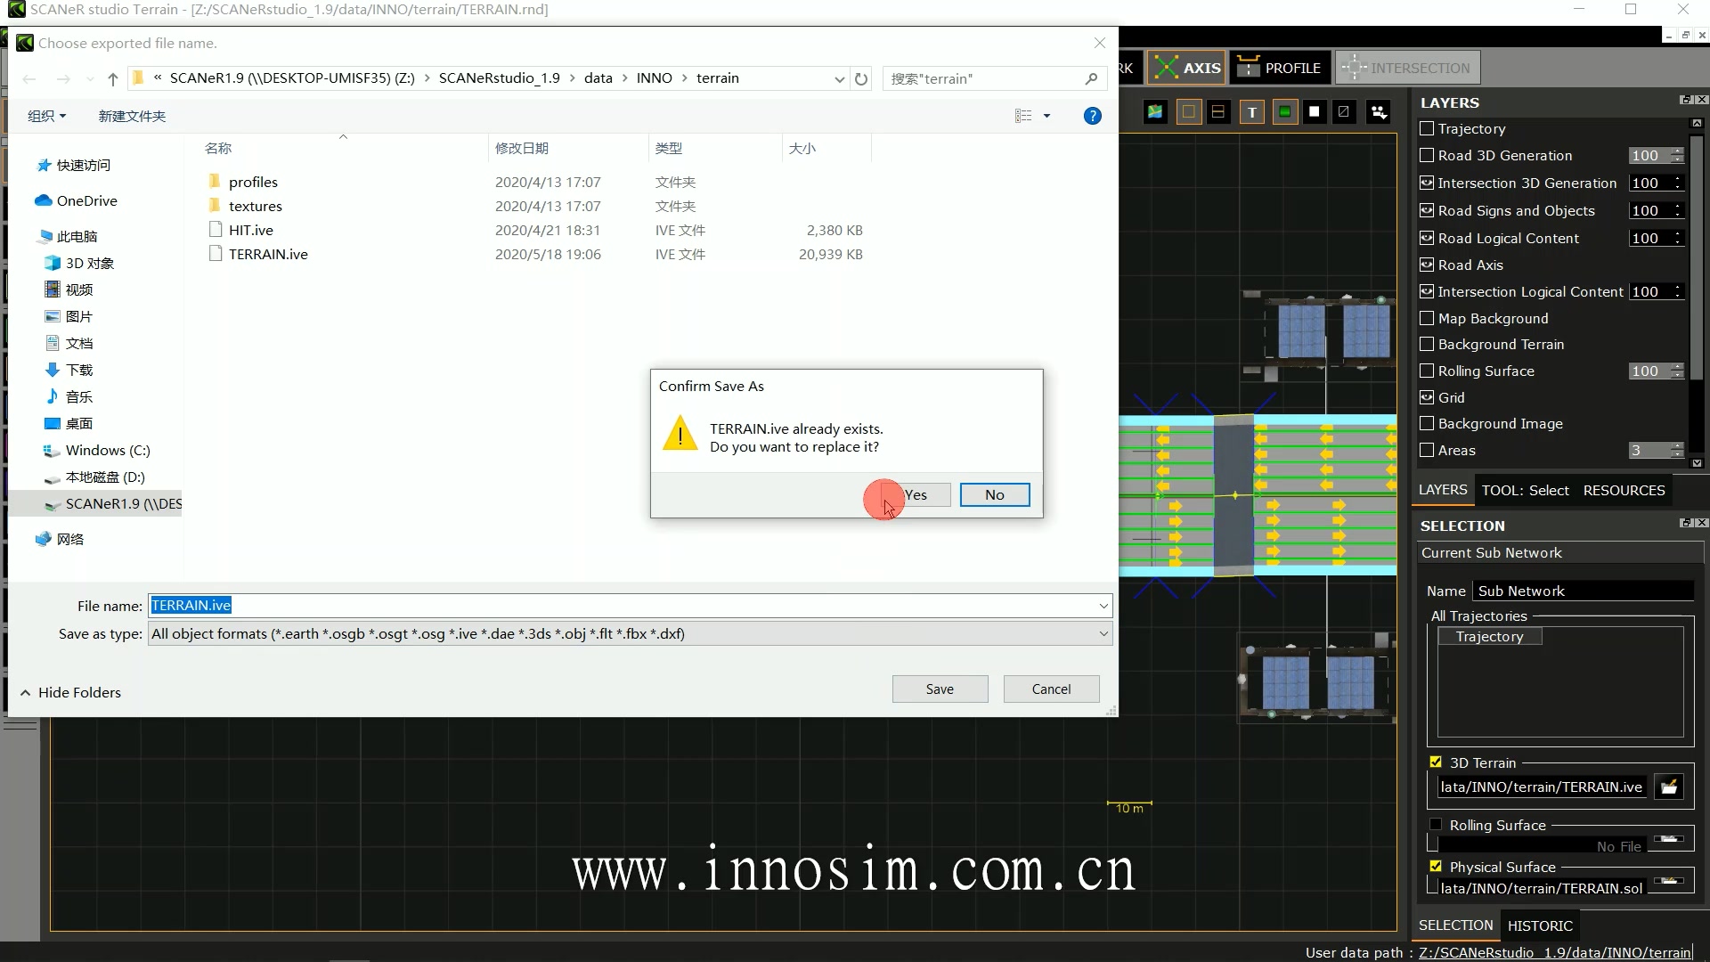Enable the Trajectory layer checkbox

[x=1427, y=128]
